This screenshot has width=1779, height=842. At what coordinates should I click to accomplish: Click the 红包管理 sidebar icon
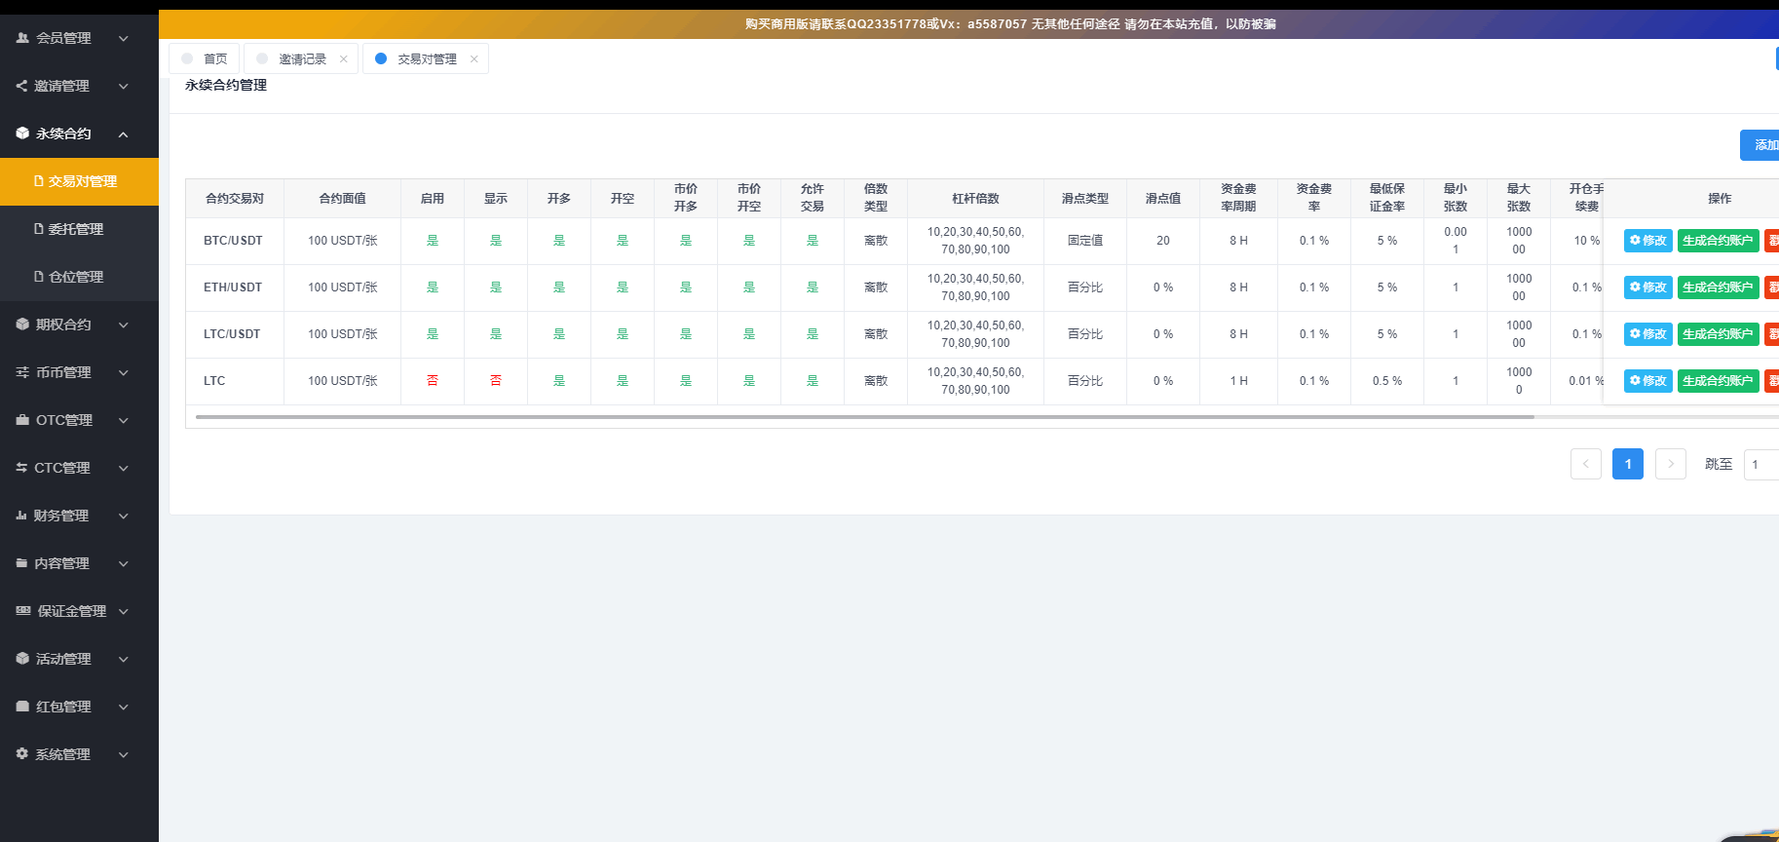pyautogui.click(x=22, y=707)
